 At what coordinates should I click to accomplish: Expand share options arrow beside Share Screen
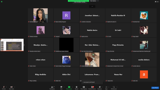(72, 87)
